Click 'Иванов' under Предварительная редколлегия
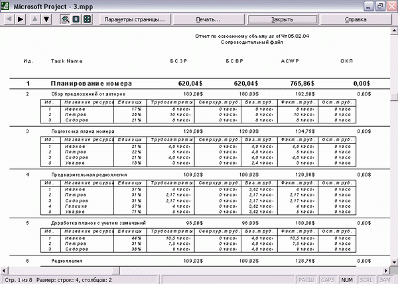Image resolution: width=398 pixels, height=284 pixels. (x=75, y=189)
